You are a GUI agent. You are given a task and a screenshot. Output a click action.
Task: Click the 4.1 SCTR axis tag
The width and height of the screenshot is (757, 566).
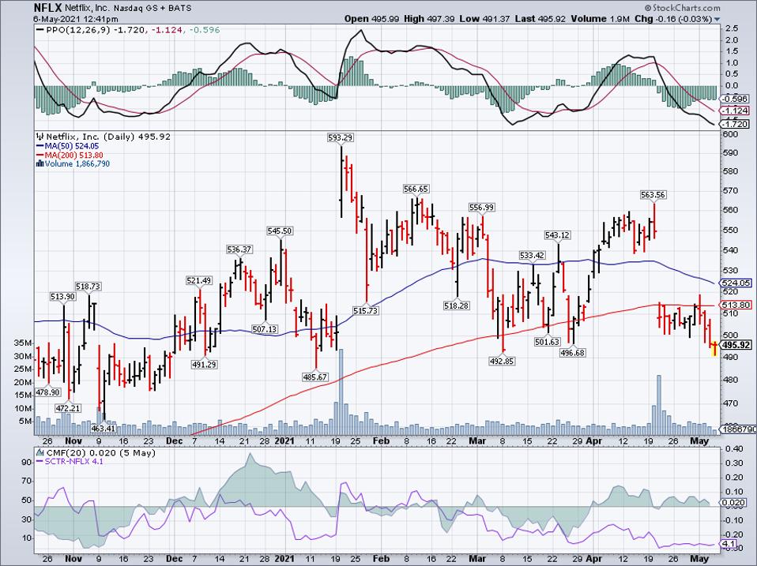(727, 545)
